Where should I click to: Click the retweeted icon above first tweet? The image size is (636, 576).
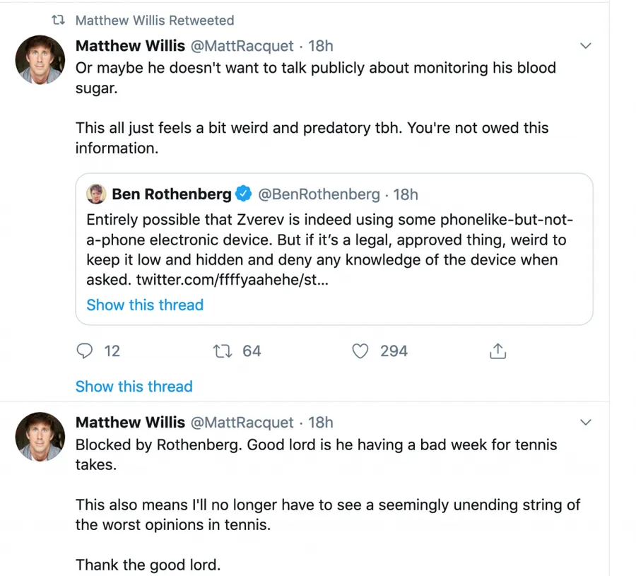[59, 20]
